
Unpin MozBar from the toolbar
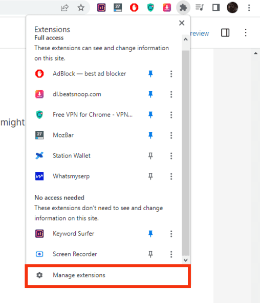click(x=150, y=135)
